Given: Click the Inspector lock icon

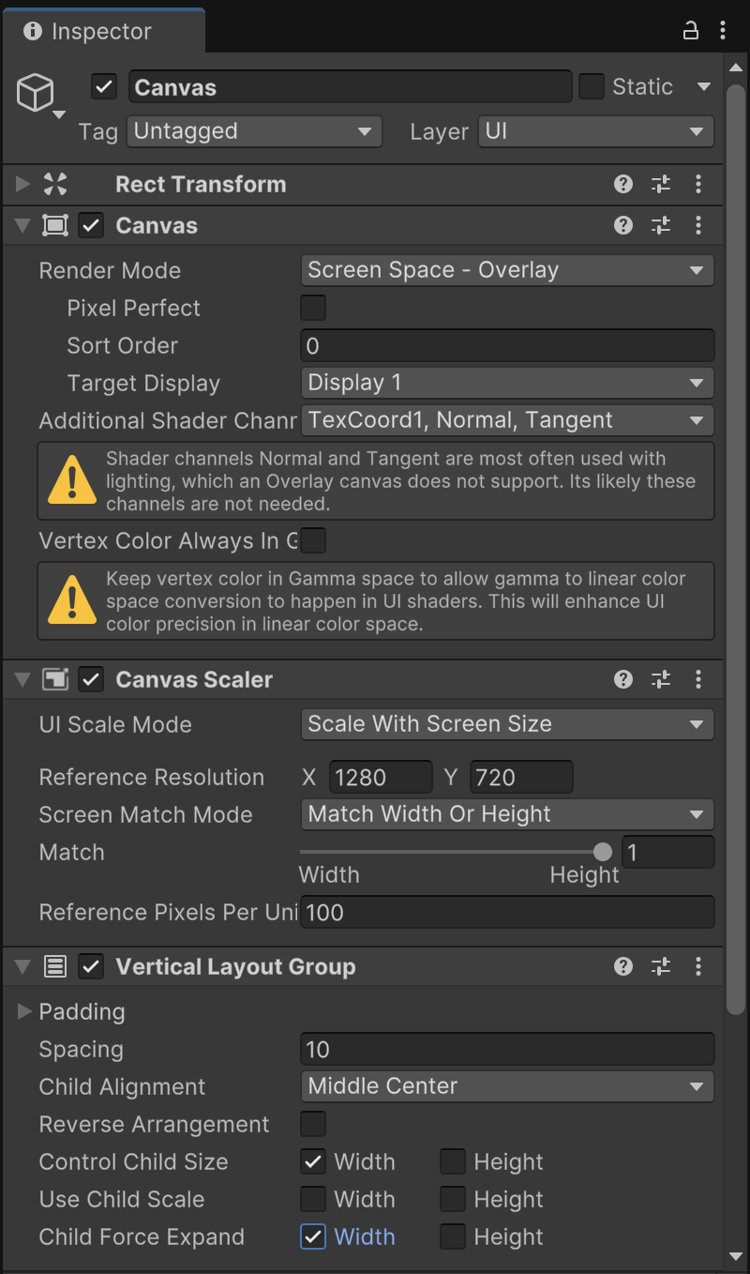Looking at the screenshot, I should 691,31.
